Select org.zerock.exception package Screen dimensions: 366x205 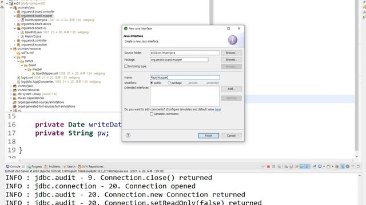pyautogui.click(x=34, y=44)
